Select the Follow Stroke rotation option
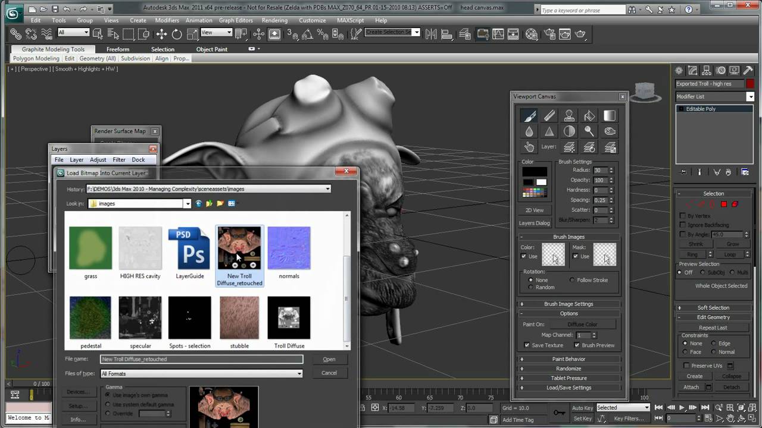 (x=573, y=280)
